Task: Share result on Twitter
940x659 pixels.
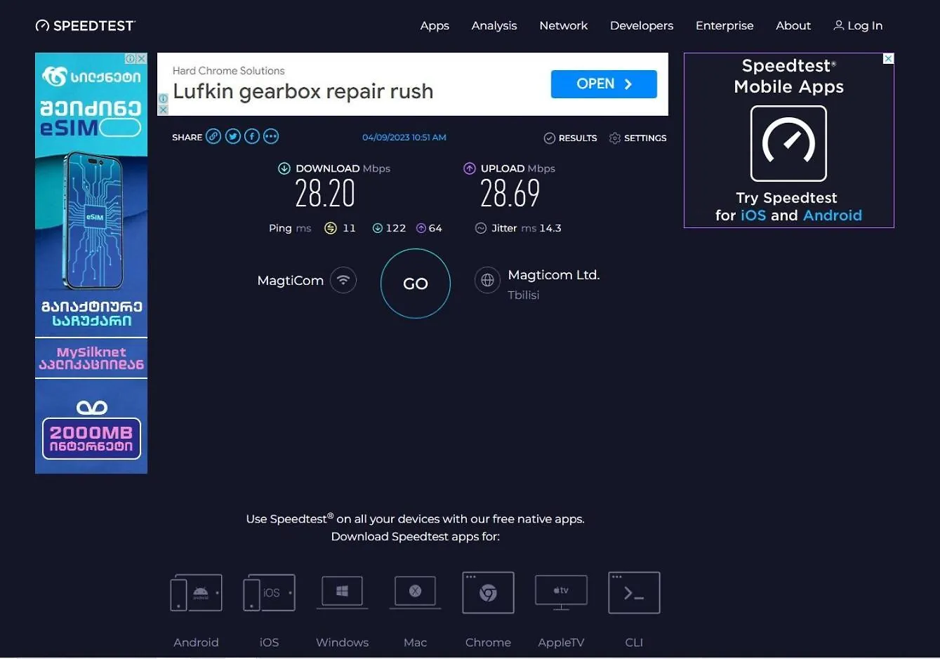Action: click(x=233, y=136)
